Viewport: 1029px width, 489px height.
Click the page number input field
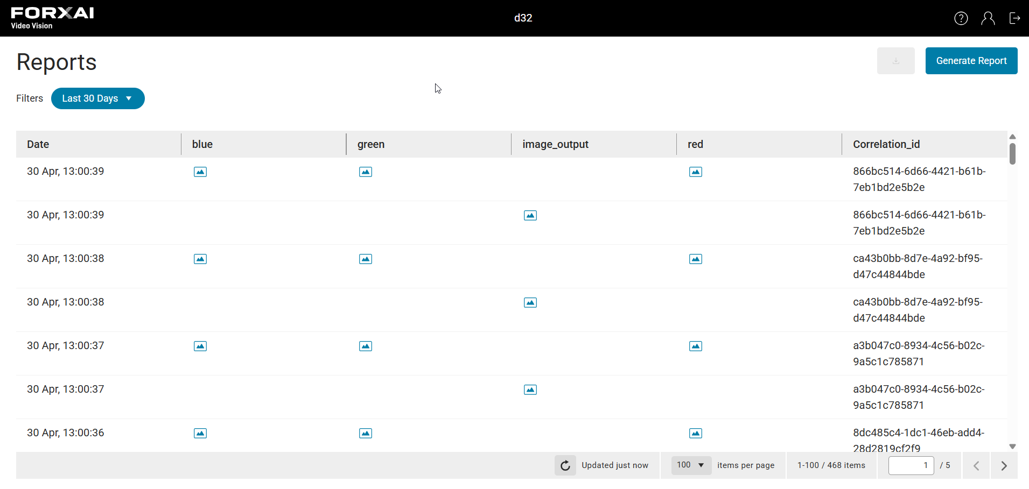point(911,465)
